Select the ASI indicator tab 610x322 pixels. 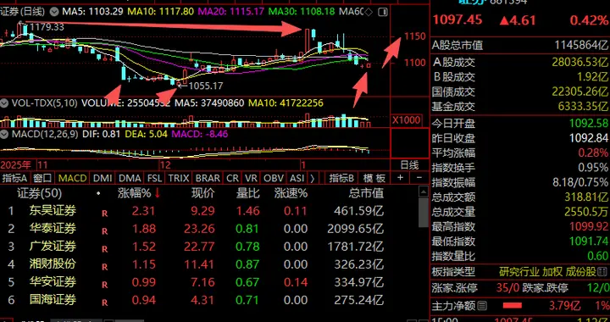point(297,178)
